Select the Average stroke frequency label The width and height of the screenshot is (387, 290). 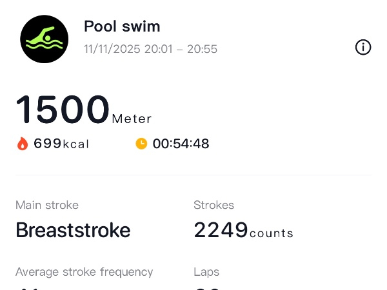(x=84, y=272)
